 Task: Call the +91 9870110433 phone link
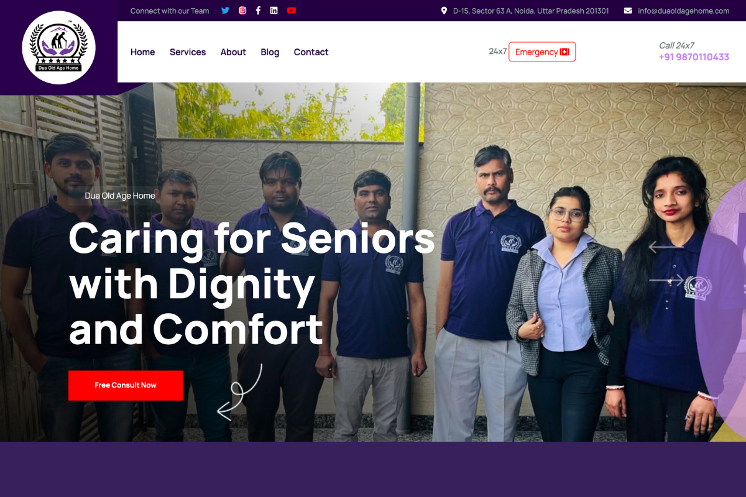tap(694, 57)
